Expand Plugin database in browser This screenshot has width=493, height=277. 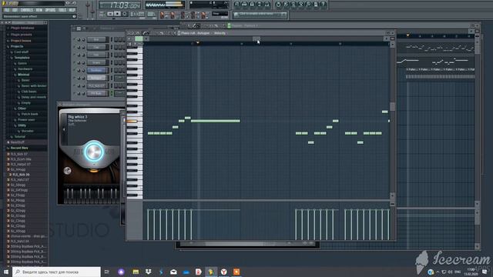pos(22,28)
